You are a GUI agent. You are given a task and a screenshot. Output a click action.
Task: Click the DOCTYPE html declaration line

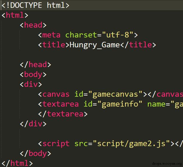[x=35, y=5]
